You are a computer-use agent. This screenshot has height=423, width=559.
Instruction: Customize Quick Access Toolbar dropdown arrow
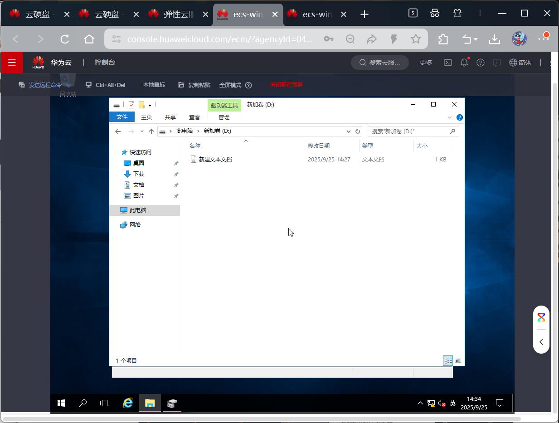[150, 105]
